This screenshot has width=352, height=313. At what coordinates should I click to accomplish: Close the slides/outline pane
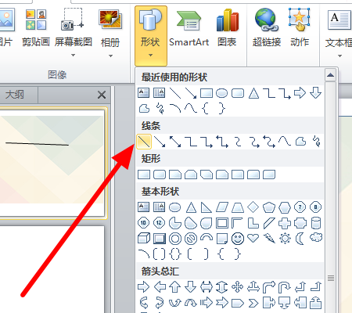click(102, 95)
